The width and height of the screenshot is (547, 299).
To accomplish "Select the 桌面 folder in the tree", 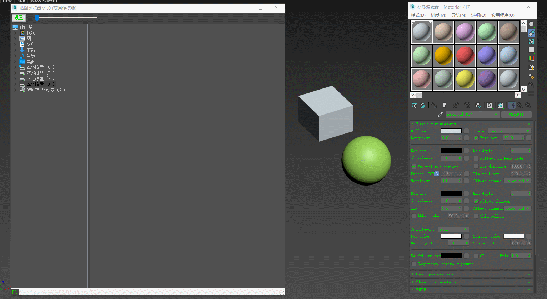I will tap(31, 61).
